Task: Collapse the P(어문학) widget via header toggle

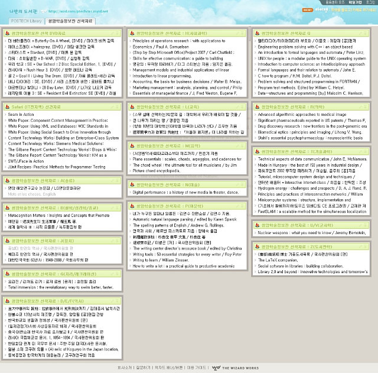Action: tap(242, 206)
